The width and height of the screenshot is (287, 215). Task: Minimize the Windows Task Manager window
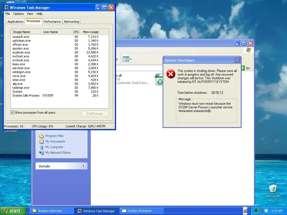pos(98,8)
